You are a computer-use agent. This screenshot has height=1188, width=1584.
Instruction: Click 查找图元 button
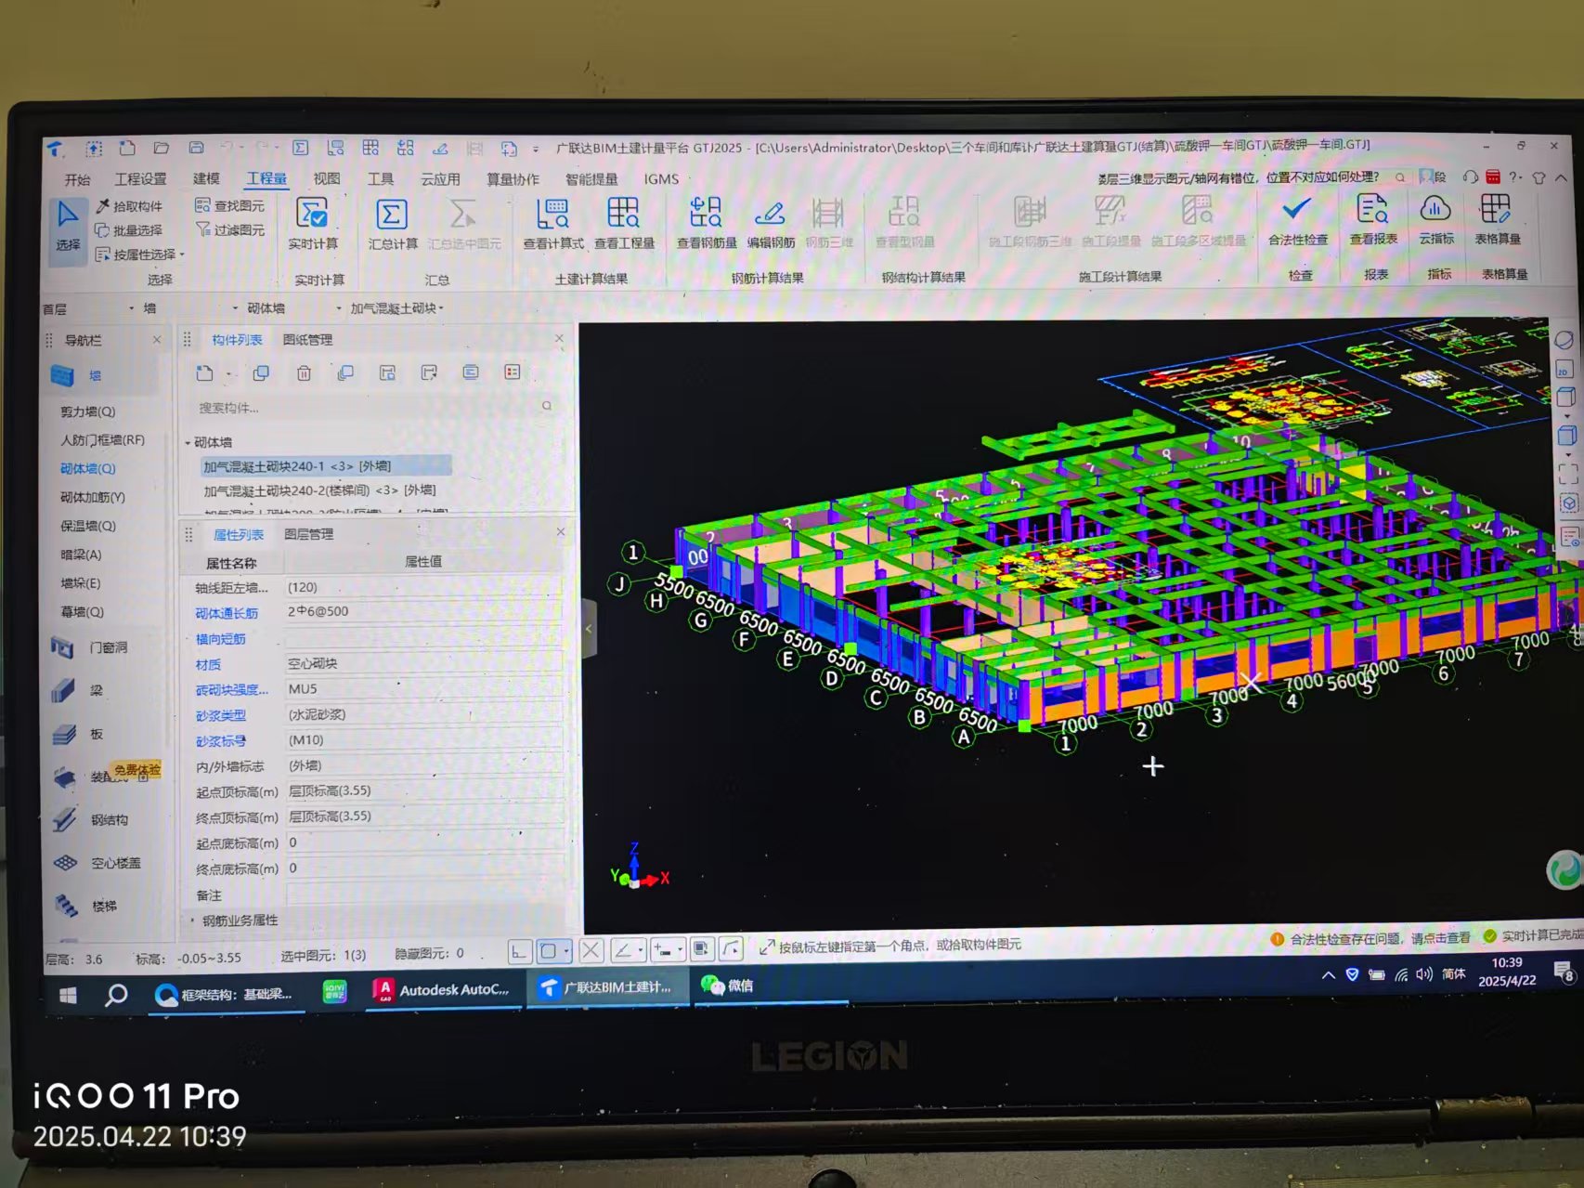click(229, 205)
